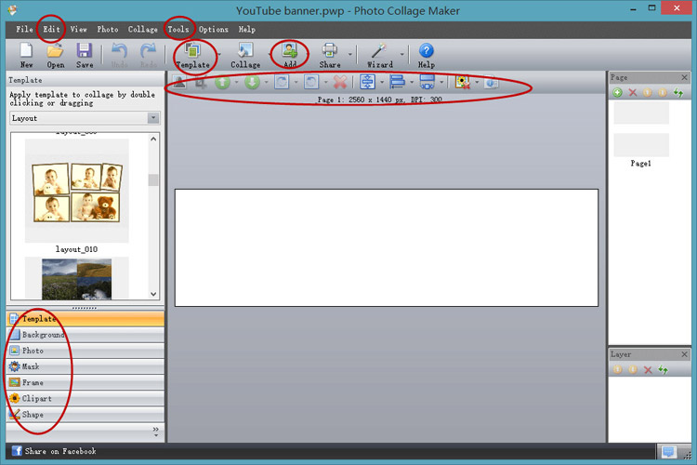Close the Layer panel
Screen dimensions: 697x465
[685, 354]
